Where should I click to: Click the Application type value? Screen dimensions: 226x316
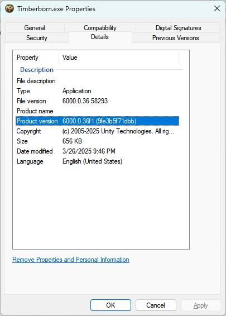coord(77,91)
